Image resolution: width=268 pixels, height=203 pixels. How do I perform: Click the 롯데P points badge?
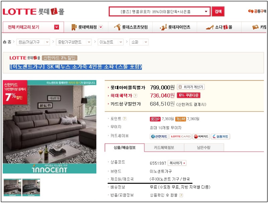[x=155, y=119]
